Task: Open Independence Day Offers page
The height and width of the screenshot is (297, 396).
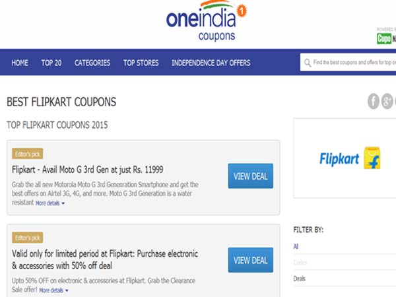Action: (211, 63)
